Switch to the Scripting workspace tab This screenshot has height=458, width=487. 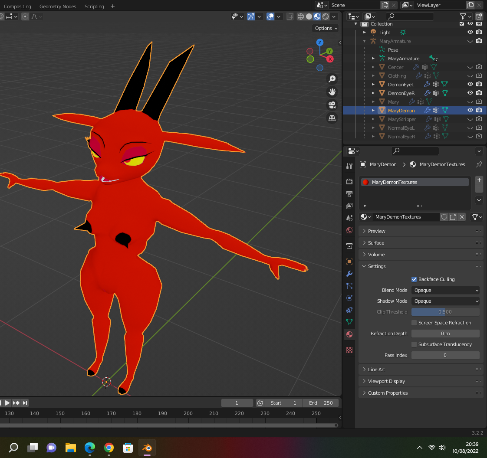(94, 7)
